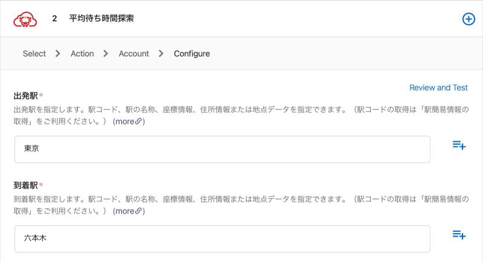
Task: Go to the Select breadcrumb step
Action: pos(34,54)
